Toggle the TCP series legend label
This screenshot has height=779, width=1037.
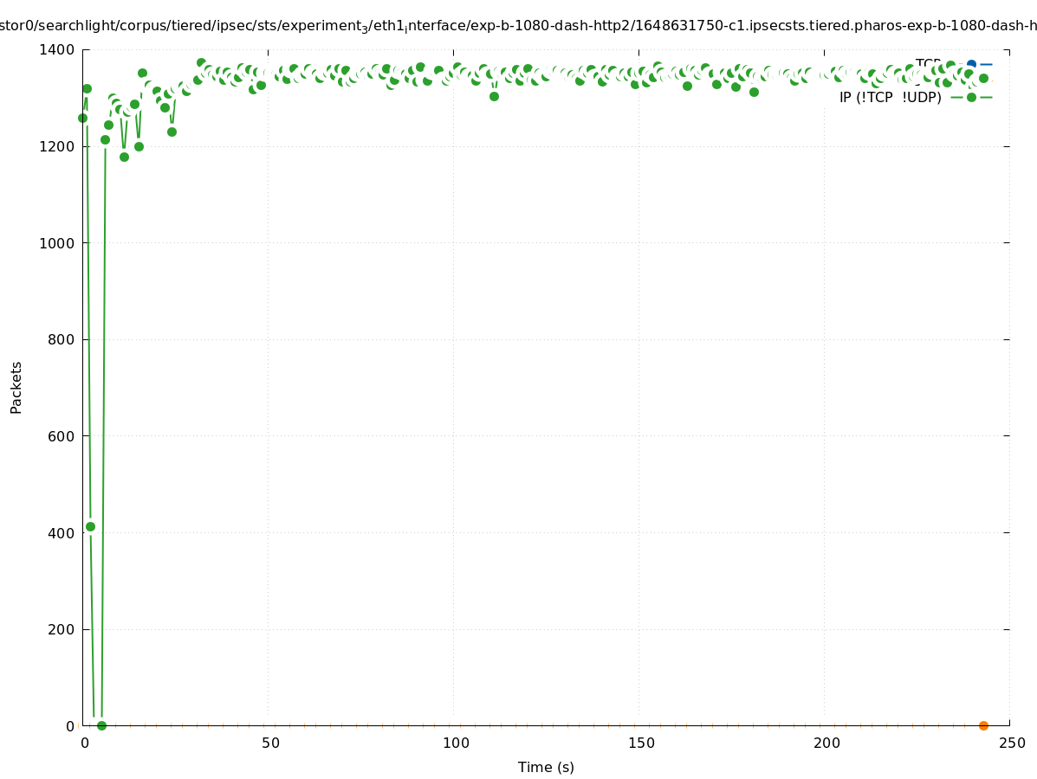pos(928,64)
